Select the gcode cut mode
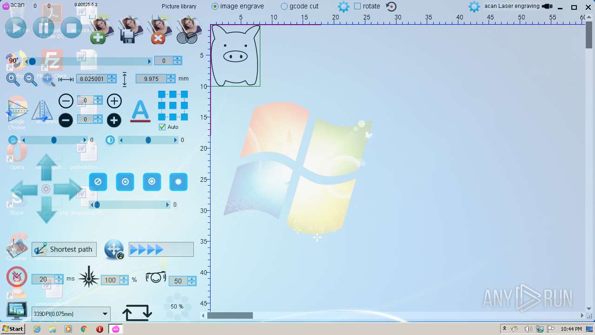This screenshot has height=335, width=595. [x=300, y=7]
